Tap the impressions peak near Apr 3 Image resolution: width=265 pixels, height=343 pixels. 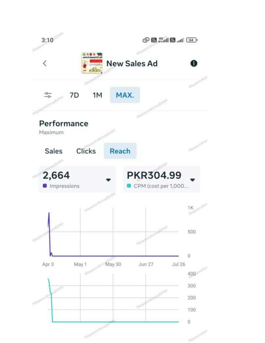(x=49, y=213)
